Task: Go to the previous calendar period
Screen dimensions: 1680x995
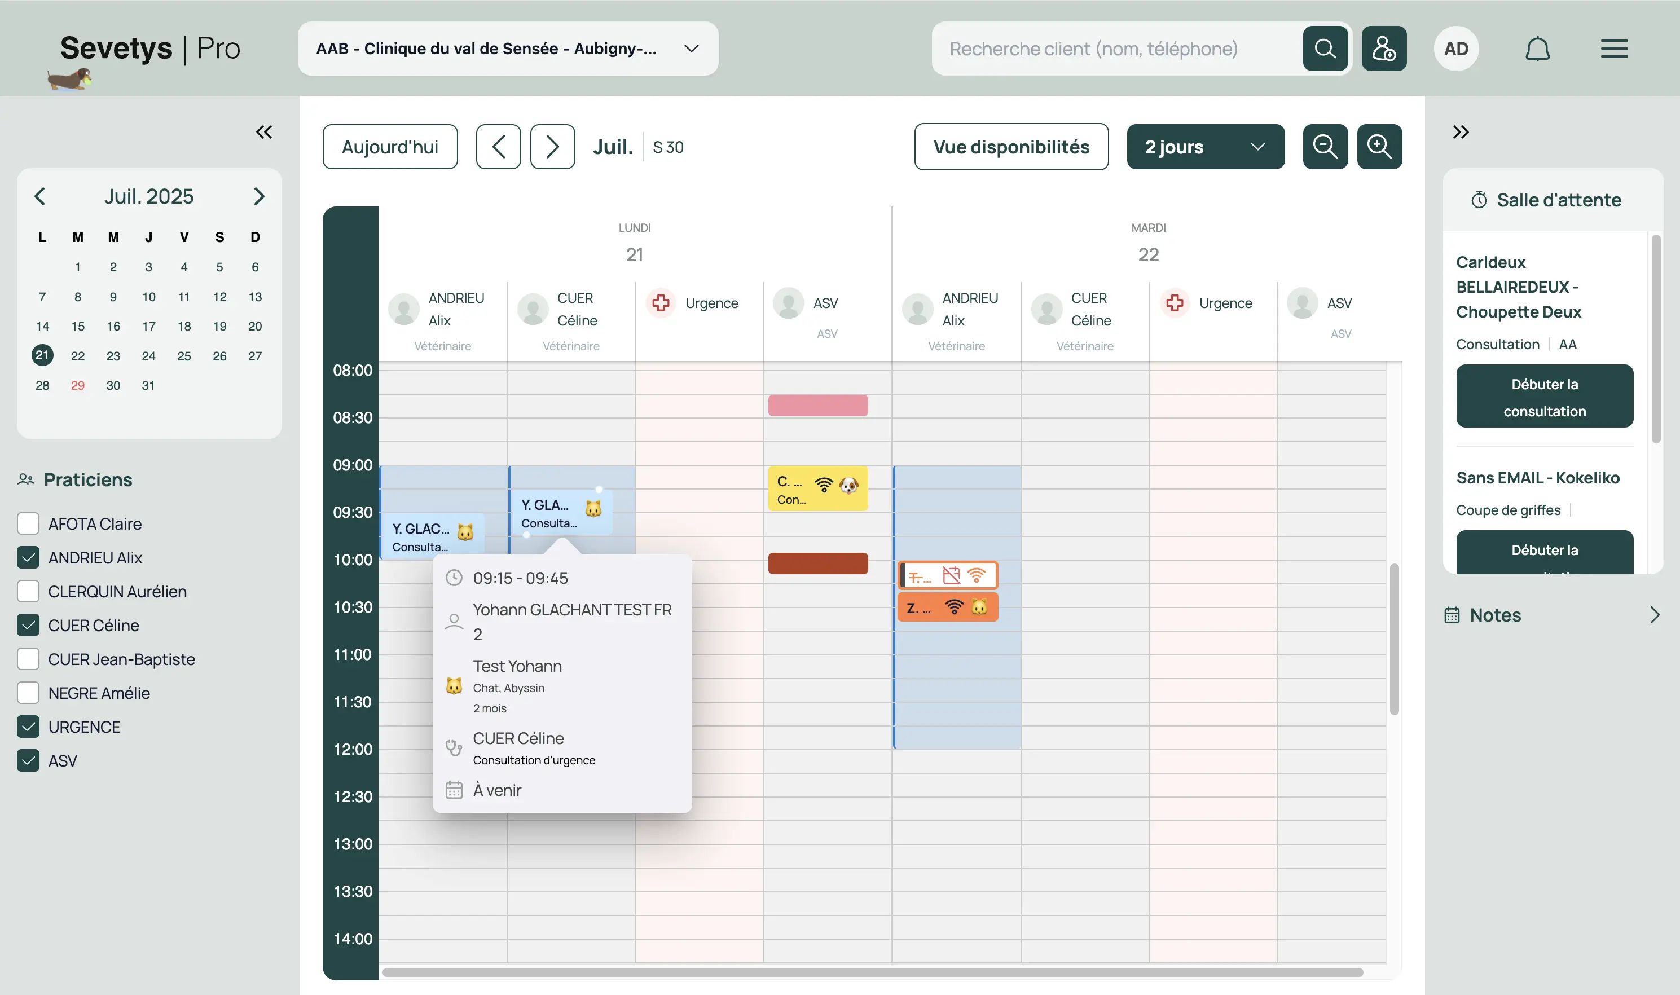Action: pos(498,146)
